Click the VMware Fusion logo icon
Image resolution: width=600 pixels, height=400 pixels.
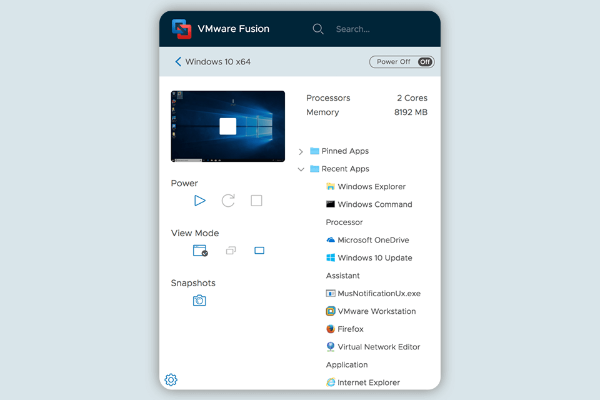(x=181, y=29)
